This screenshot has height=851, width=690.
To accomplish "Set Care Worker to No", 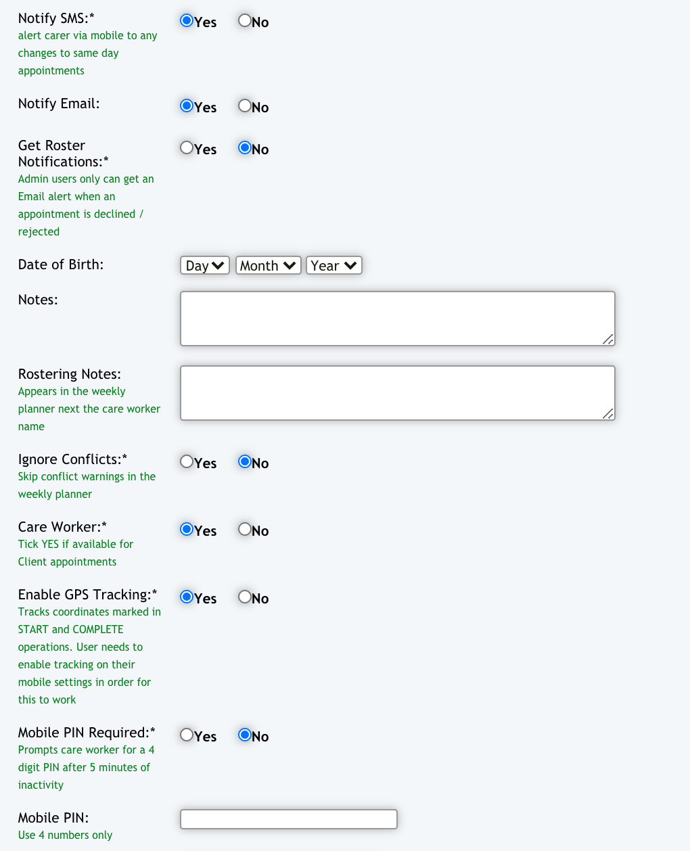I will tap(245, 530).
